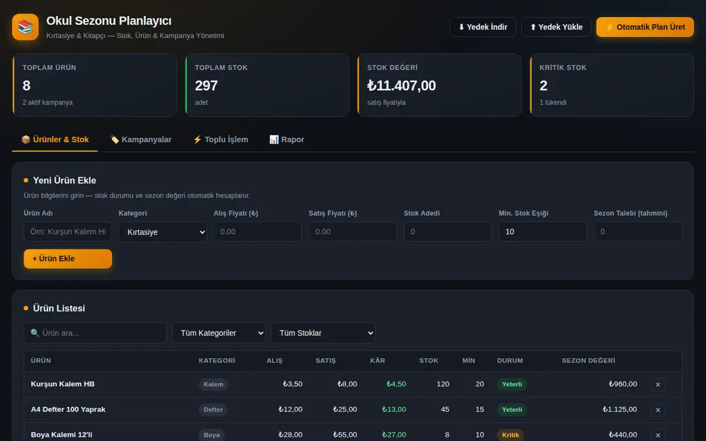
Task: Click the Sezon Talebi input field
Action: point(638,232)
